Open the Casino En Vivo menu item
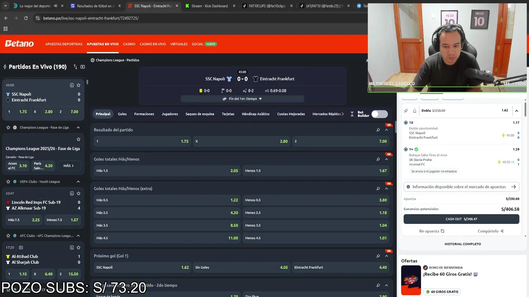The width and height of the screenshot is (529, 297). tap(153, 44)
